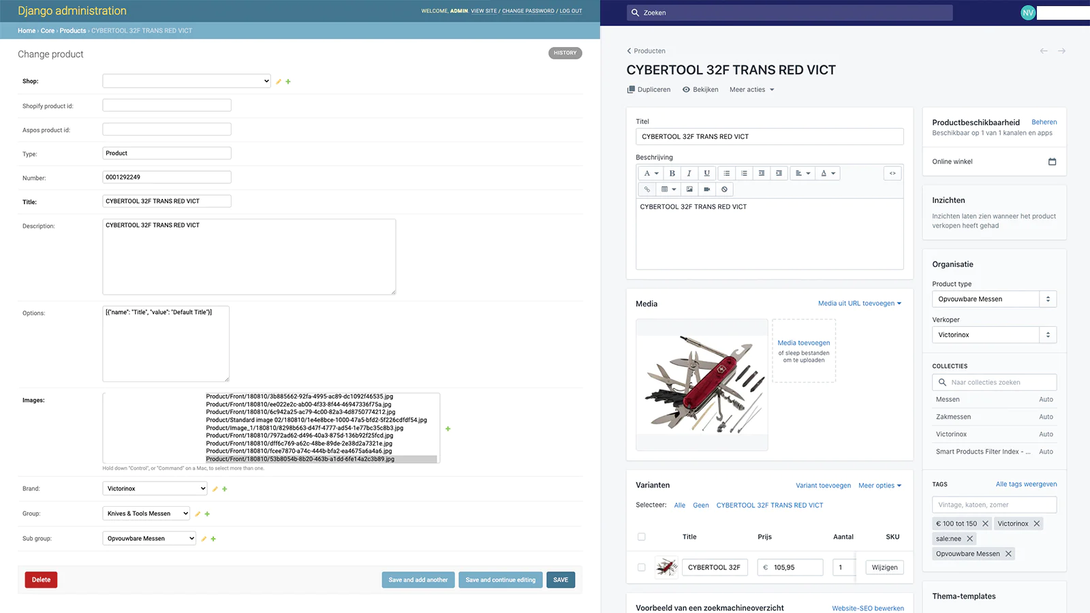Insert numbered list in Beschrijving
This screenshot has width=1090, height=613.
744,173
